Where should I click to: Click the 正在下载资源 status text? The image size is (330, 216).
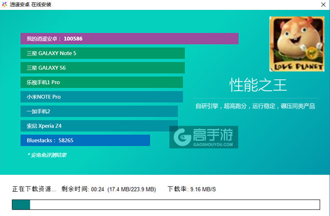pyautogui.click(x=34, y=189)
